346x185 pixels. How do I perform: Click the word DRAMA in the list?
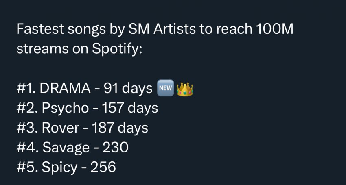[x=65, y=88]
